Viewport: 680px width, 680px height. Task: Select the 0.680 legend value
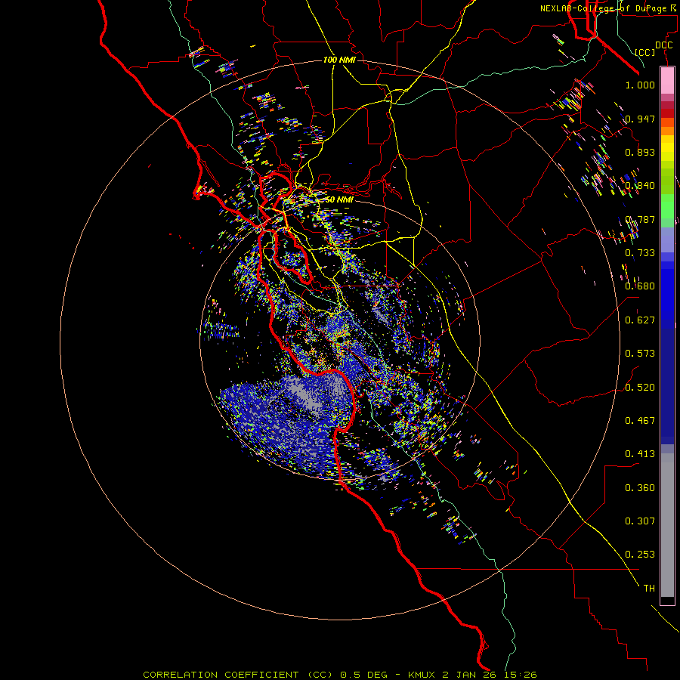click(640, 286)
